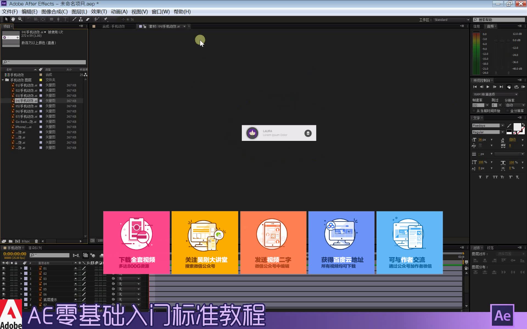The image size is (527, 329).
Task: Open the 图像合成(C) menu
Action: click(x=54, y=12)
